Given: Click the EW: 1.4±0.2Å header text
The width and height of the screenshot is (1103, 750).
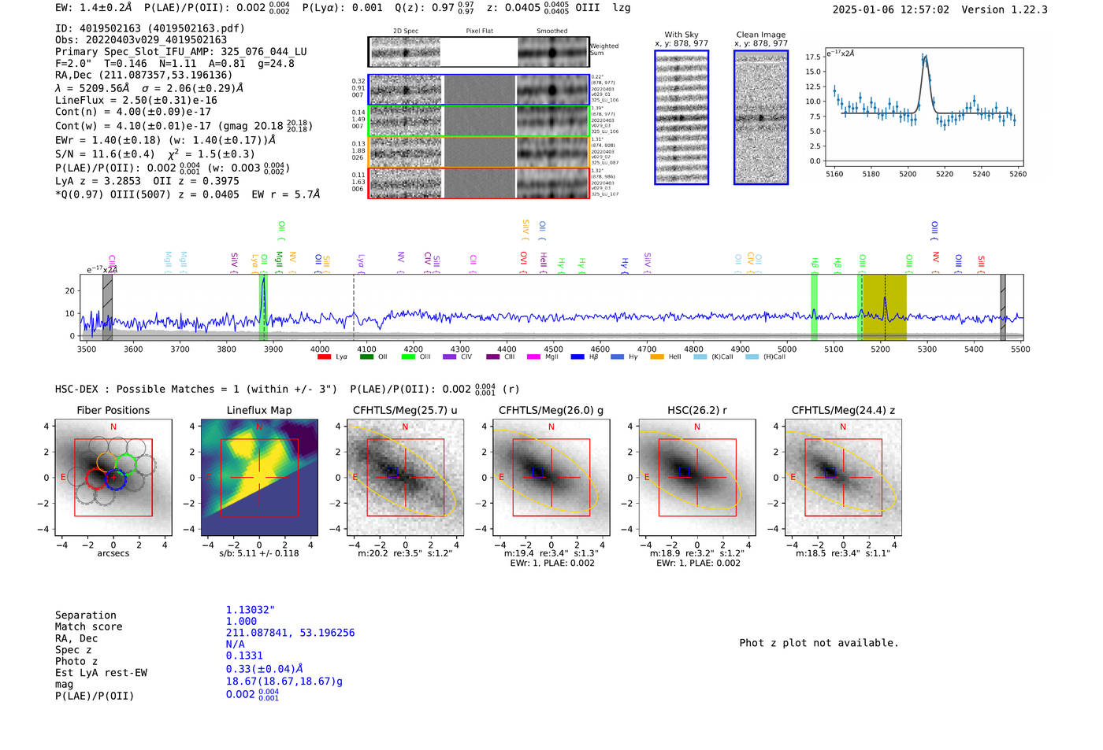Looking at the screenshot, I should coord(94,8).
